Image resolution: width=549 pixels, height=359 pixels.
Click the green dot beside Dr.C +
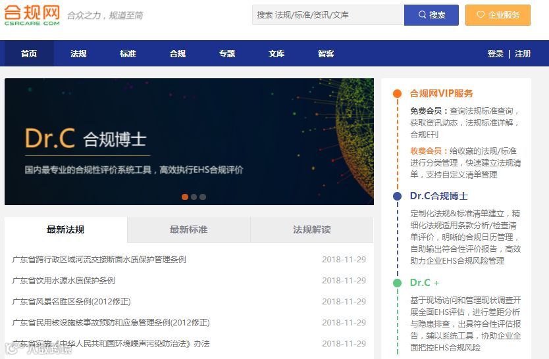tap(397, 283)
